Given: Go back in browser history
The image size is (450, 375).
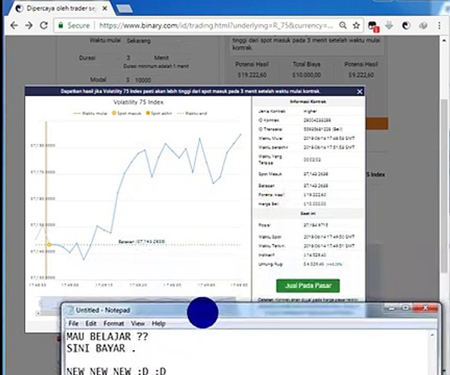Looking at the screenshot, I should tap(14, 26).
